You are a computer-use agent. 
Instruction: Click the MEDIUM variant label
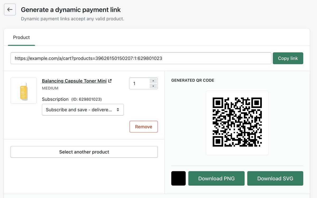(x=50, y=88)
